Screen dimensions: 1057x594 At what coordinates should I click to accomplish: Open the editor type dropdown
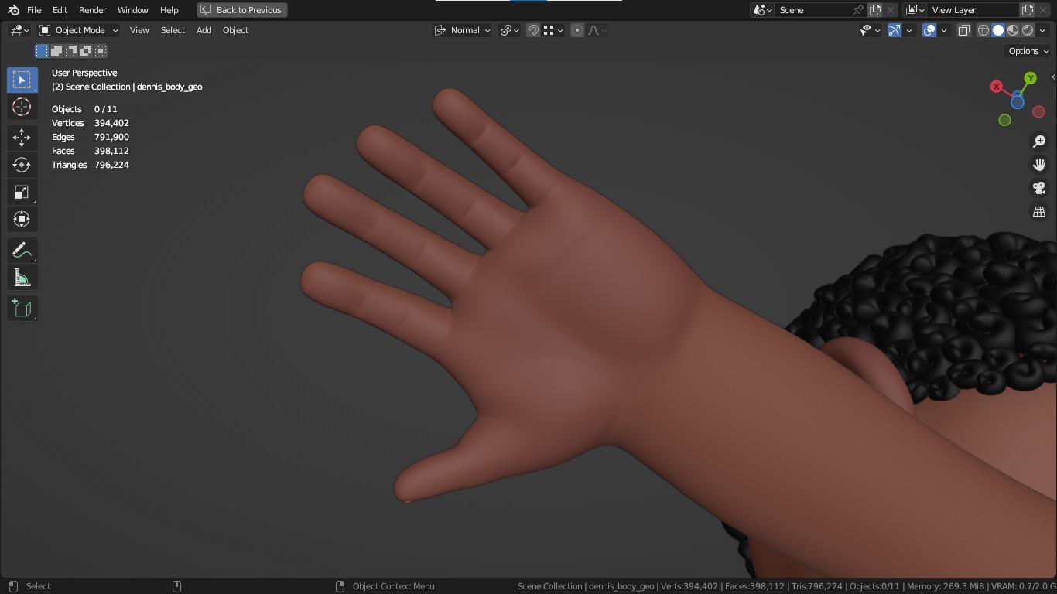click(x=19, y=30)
